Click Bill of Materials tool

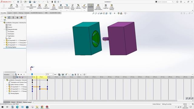(x=78, y=7)
